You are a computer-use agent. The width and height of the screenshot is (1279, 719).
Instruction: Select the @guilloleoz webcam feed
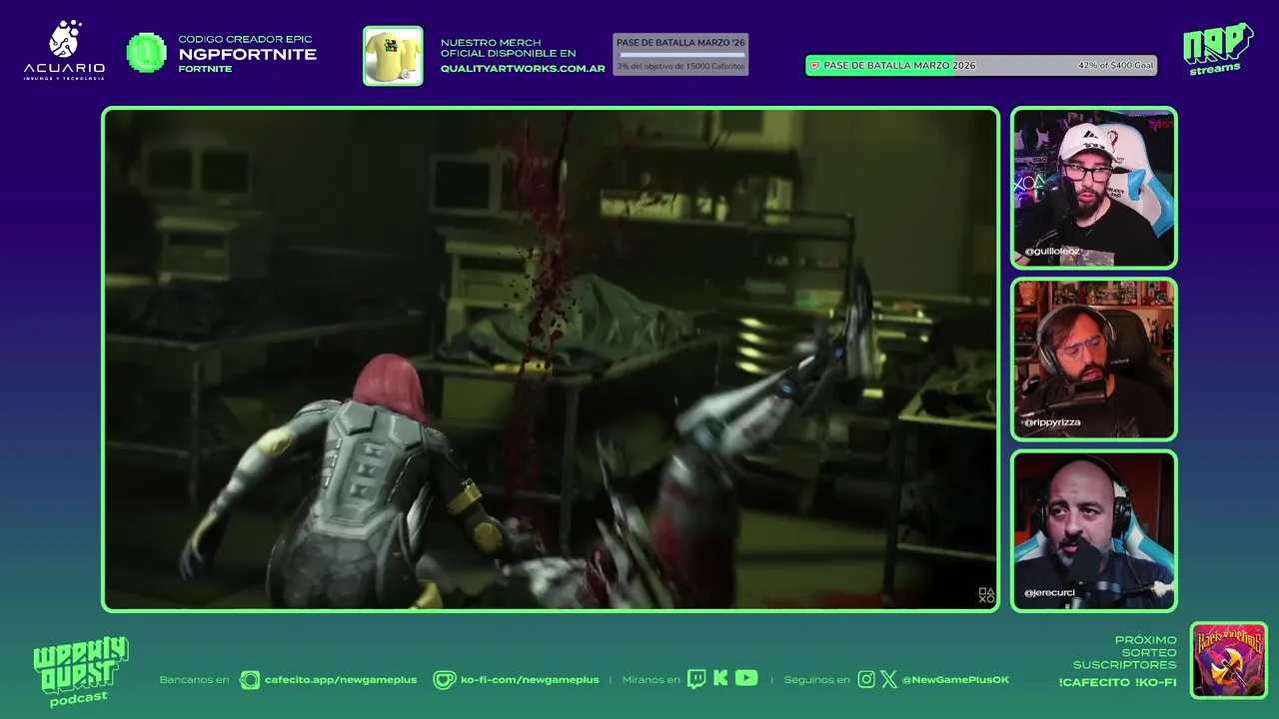point(1094,188)
